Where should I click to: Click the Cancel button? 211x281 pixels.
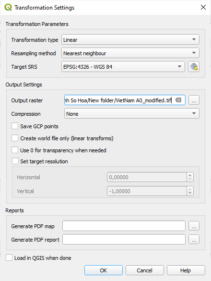click(145, 270)
